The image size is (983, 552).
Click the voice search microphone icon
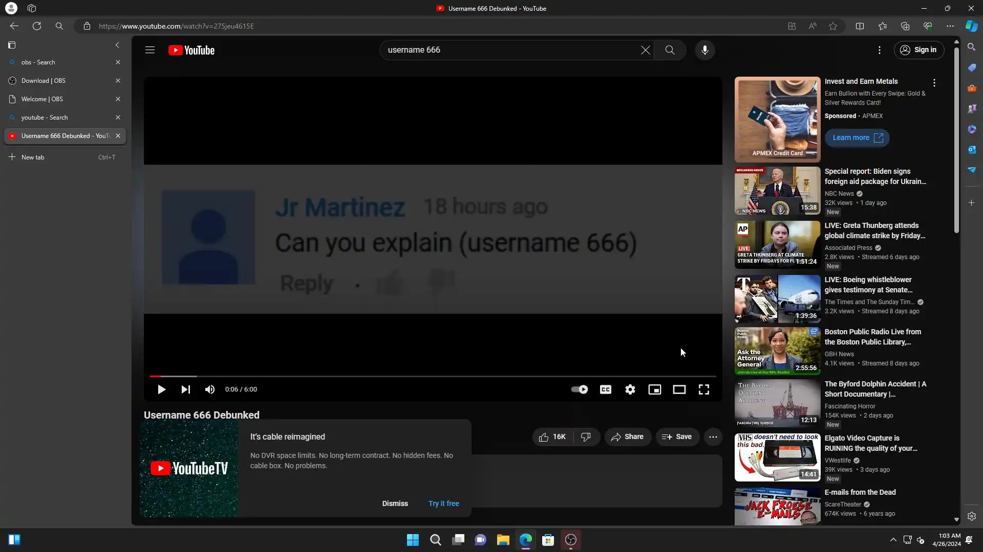point(704,50)
